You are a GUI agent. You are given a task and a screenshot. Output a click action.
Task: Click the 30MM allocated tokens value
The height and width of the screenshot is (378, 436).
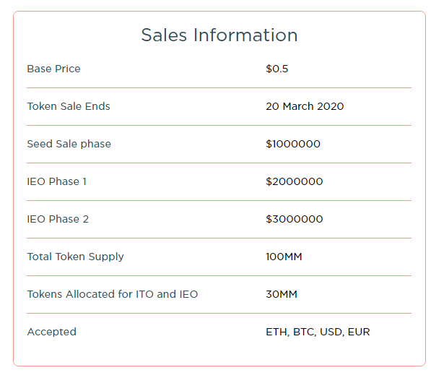(282, 294)
